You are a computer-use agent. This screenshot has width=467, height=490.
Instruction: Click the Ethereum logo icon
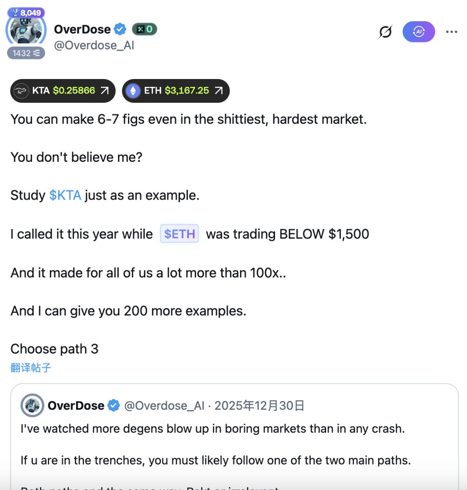coord(133,91)
